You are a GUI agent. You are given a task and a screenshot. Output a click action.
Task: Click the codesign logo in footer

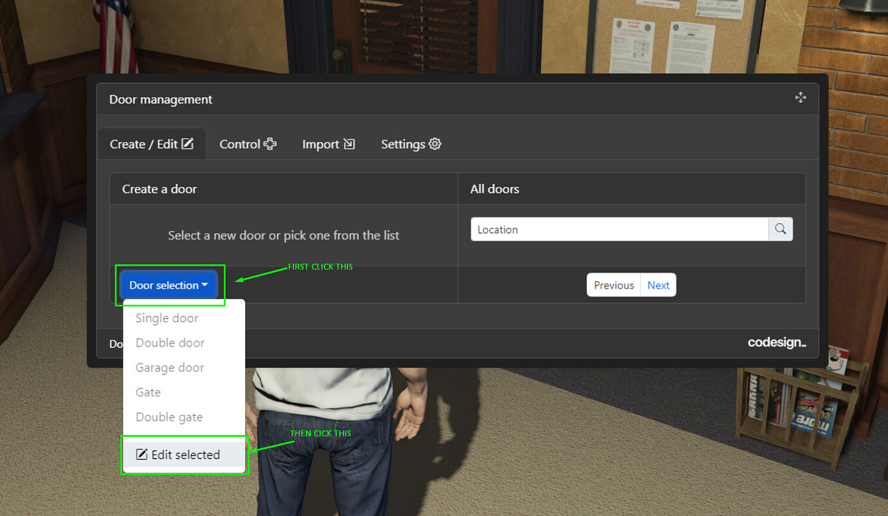pos(777,343)
